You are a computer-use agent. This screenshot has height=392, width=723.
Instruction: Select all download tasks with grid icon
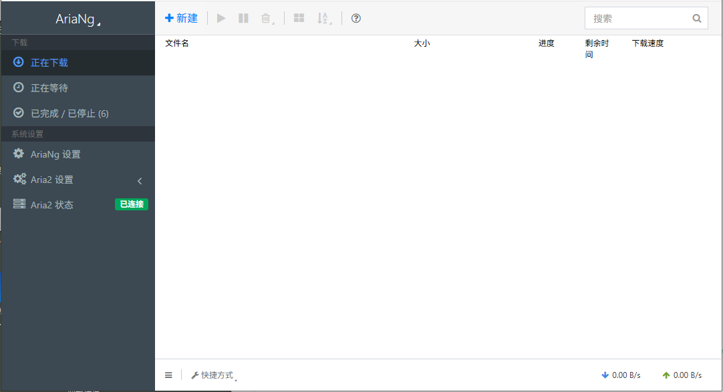click(299, 18)
